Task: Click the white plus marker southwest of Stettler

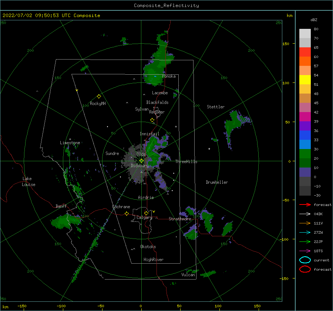Action: tap(209, 149)
